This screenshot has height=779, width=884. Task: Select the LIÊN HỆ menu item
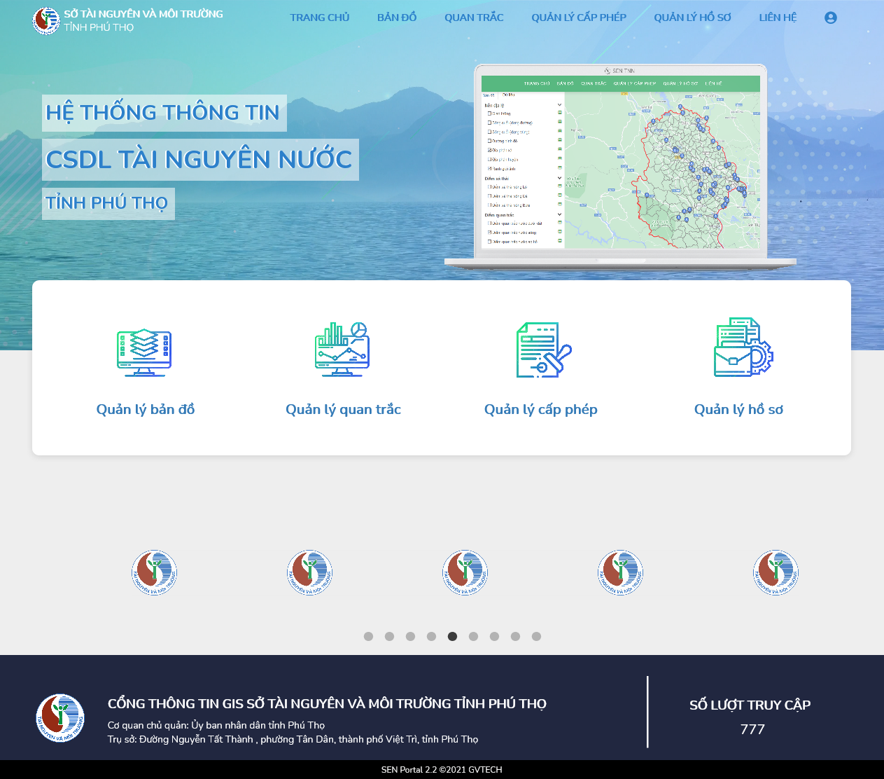point(778,18)
